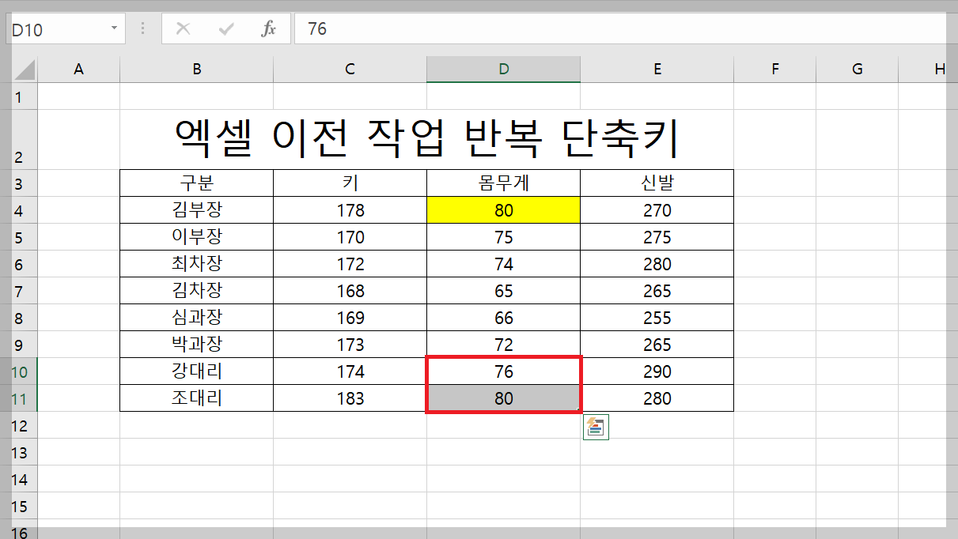The height and width of the screenshot is (539, 958).
Task: Open the Paste Options smart tag icon
Action: point(596,427)
